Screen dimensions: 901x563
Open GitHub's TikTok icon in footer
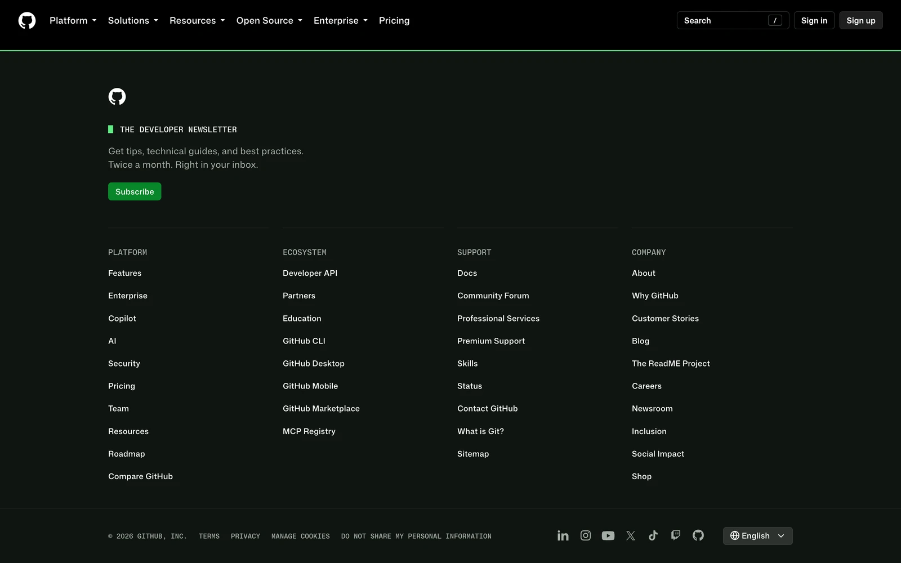[x=653, y=535]
